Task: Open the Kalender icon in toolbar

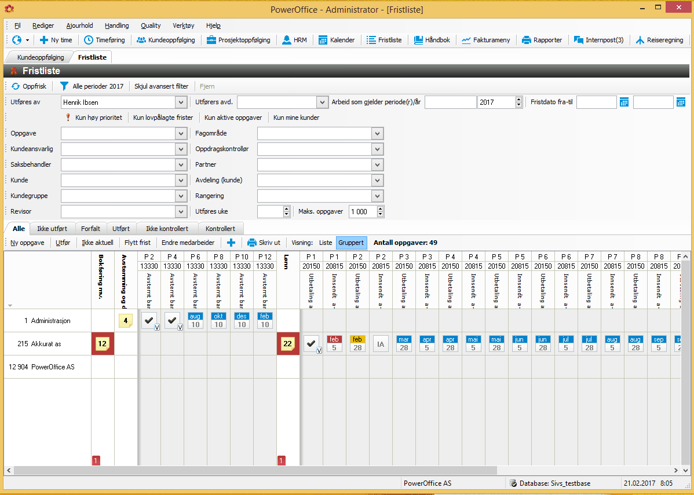Action: [323, 40]
